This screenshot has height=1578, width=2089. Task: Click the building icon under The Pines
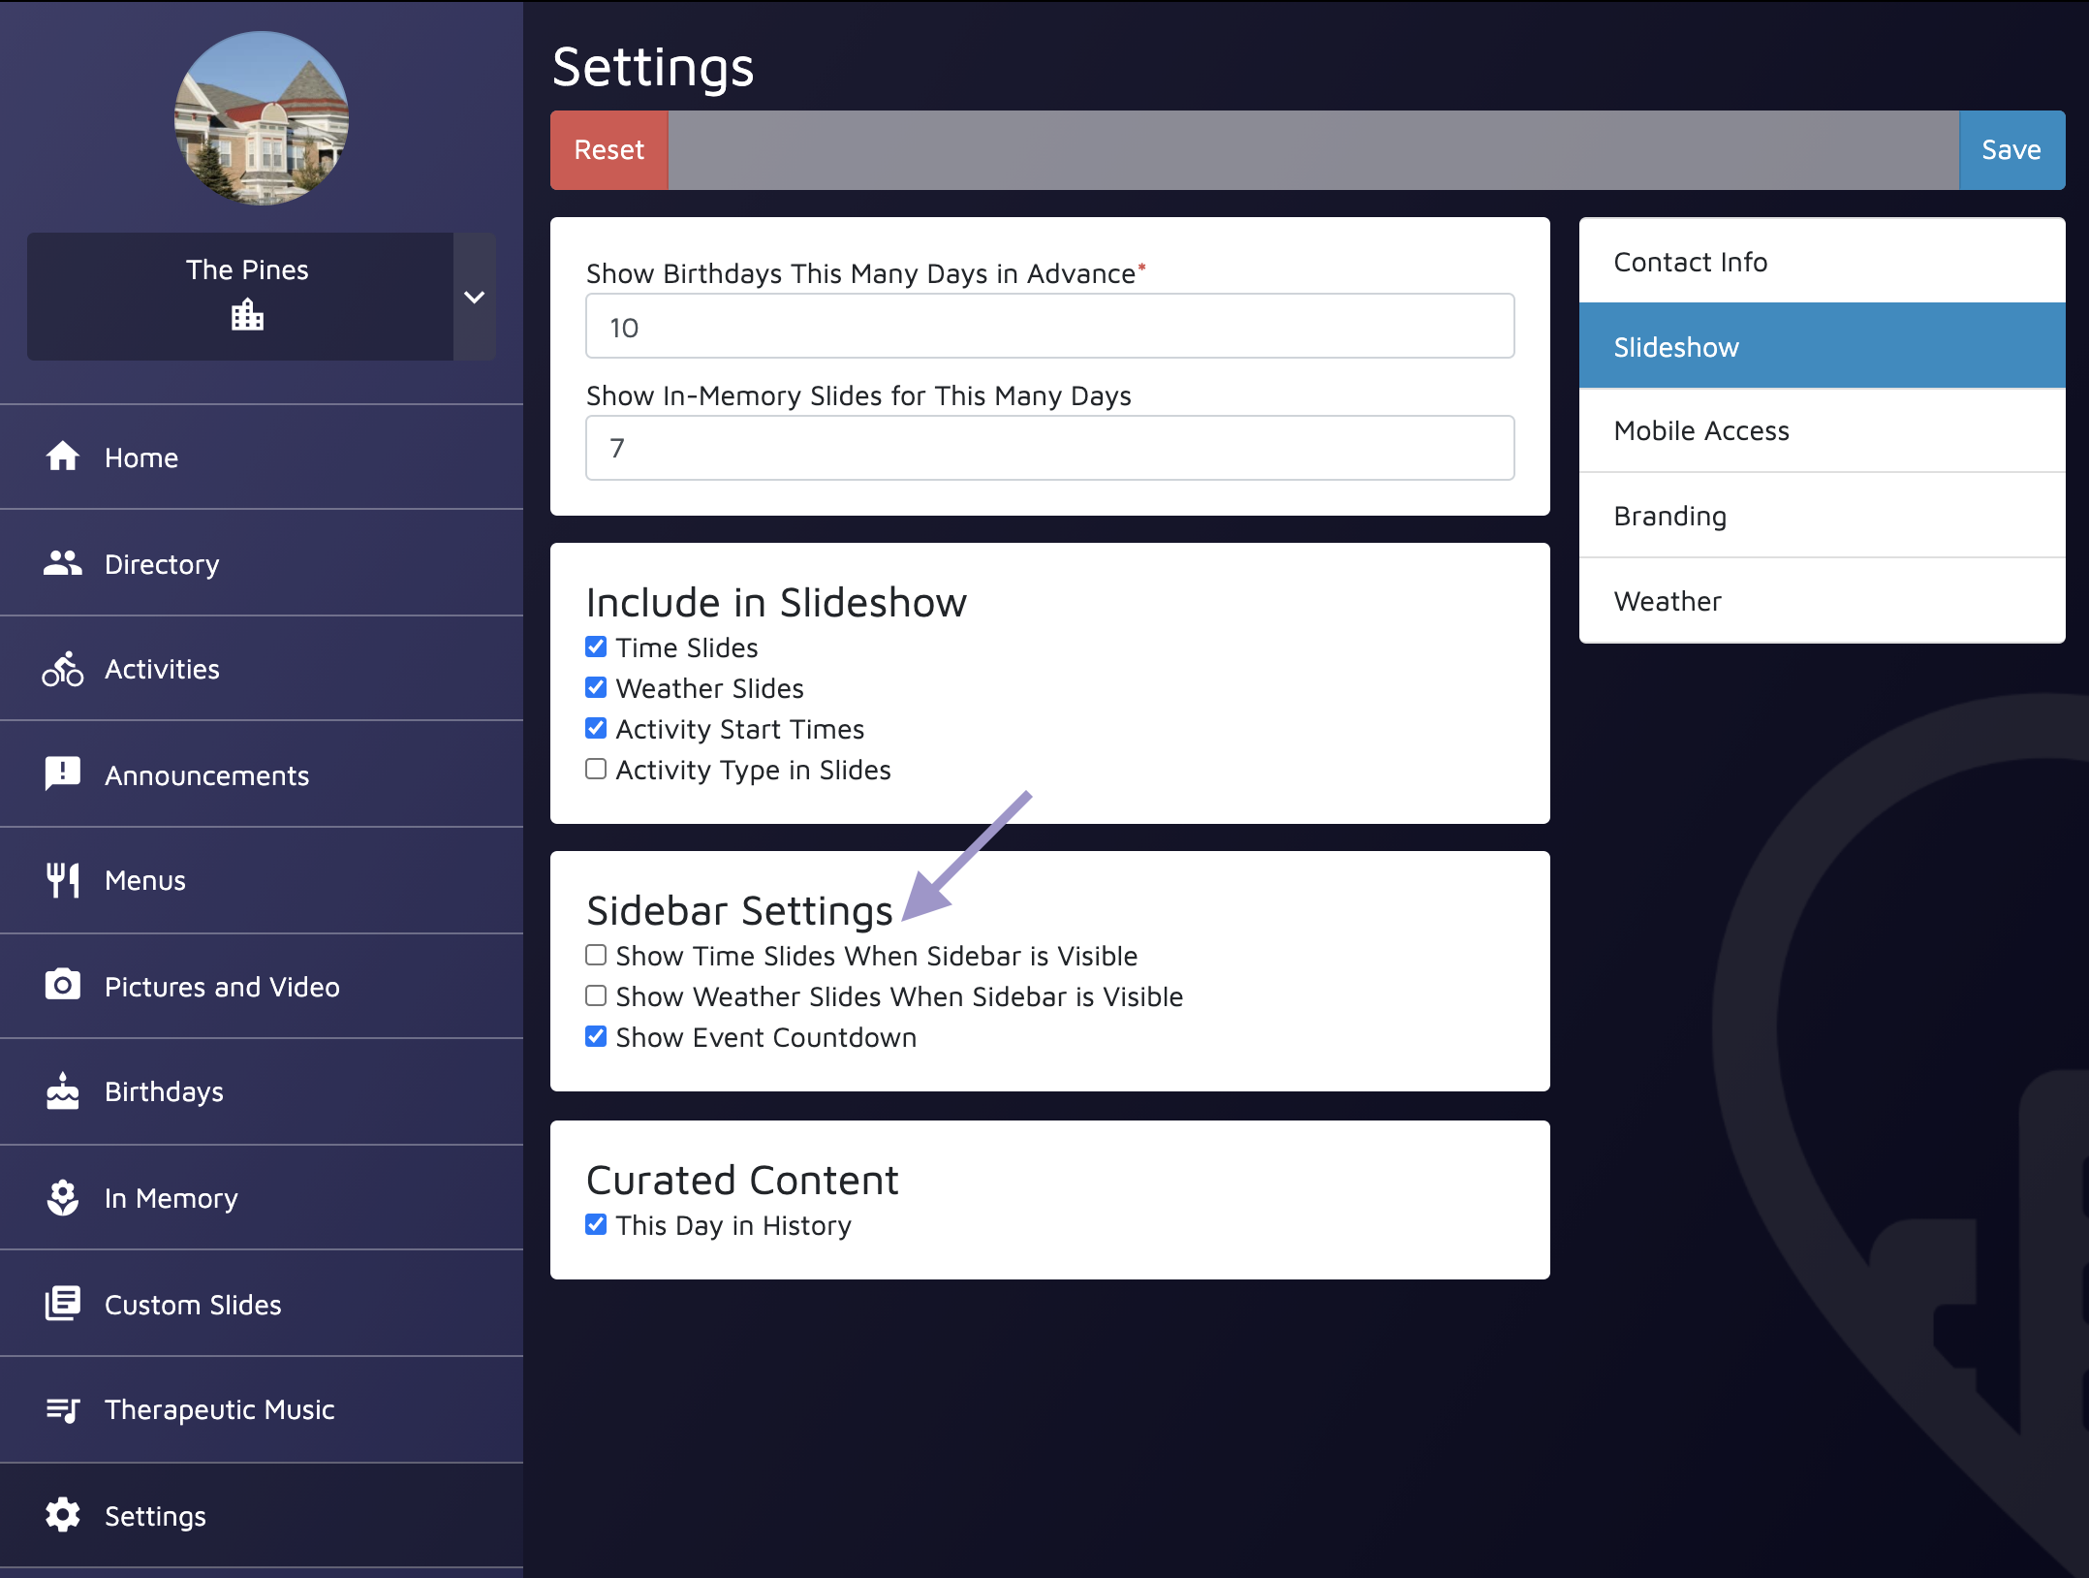point(247,315)
